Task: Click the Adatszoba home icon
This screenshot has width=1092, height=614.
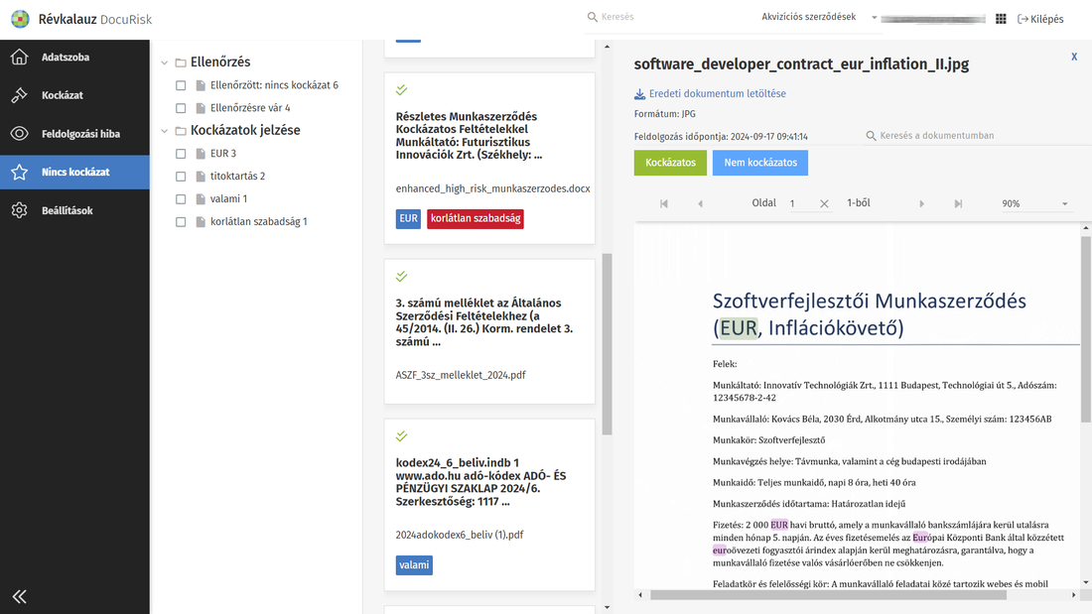Action: (19, 58)
